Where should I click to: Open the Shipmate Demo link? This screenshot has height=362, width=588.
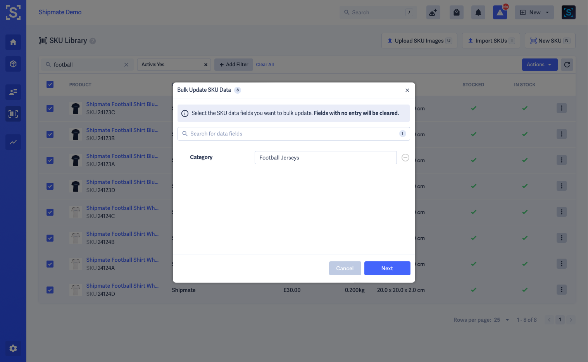click(x=60, y=12)
